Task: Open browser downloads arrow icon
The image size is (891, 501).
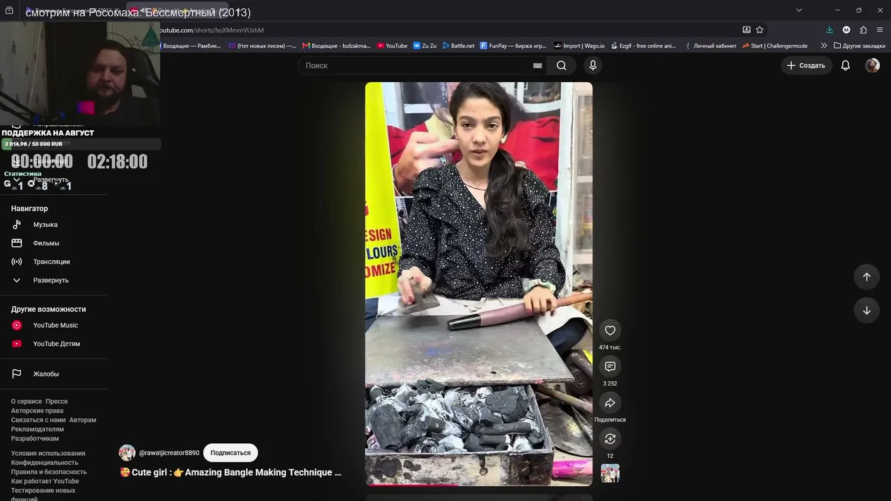Action: coord(829,30)
